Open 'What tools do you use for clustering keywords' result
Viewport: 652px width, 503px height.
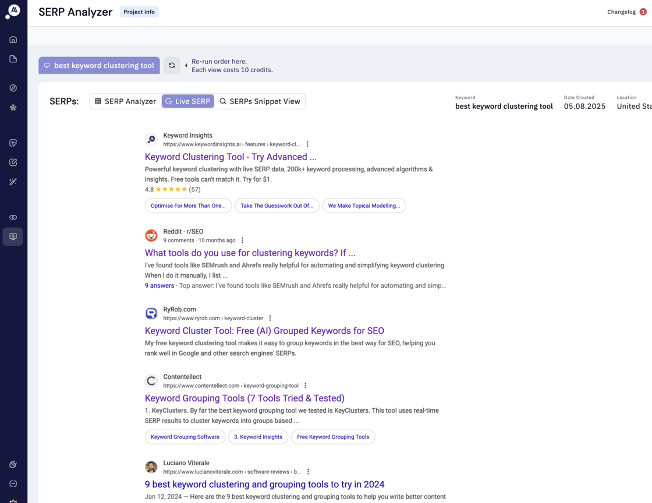click(250, 253)
